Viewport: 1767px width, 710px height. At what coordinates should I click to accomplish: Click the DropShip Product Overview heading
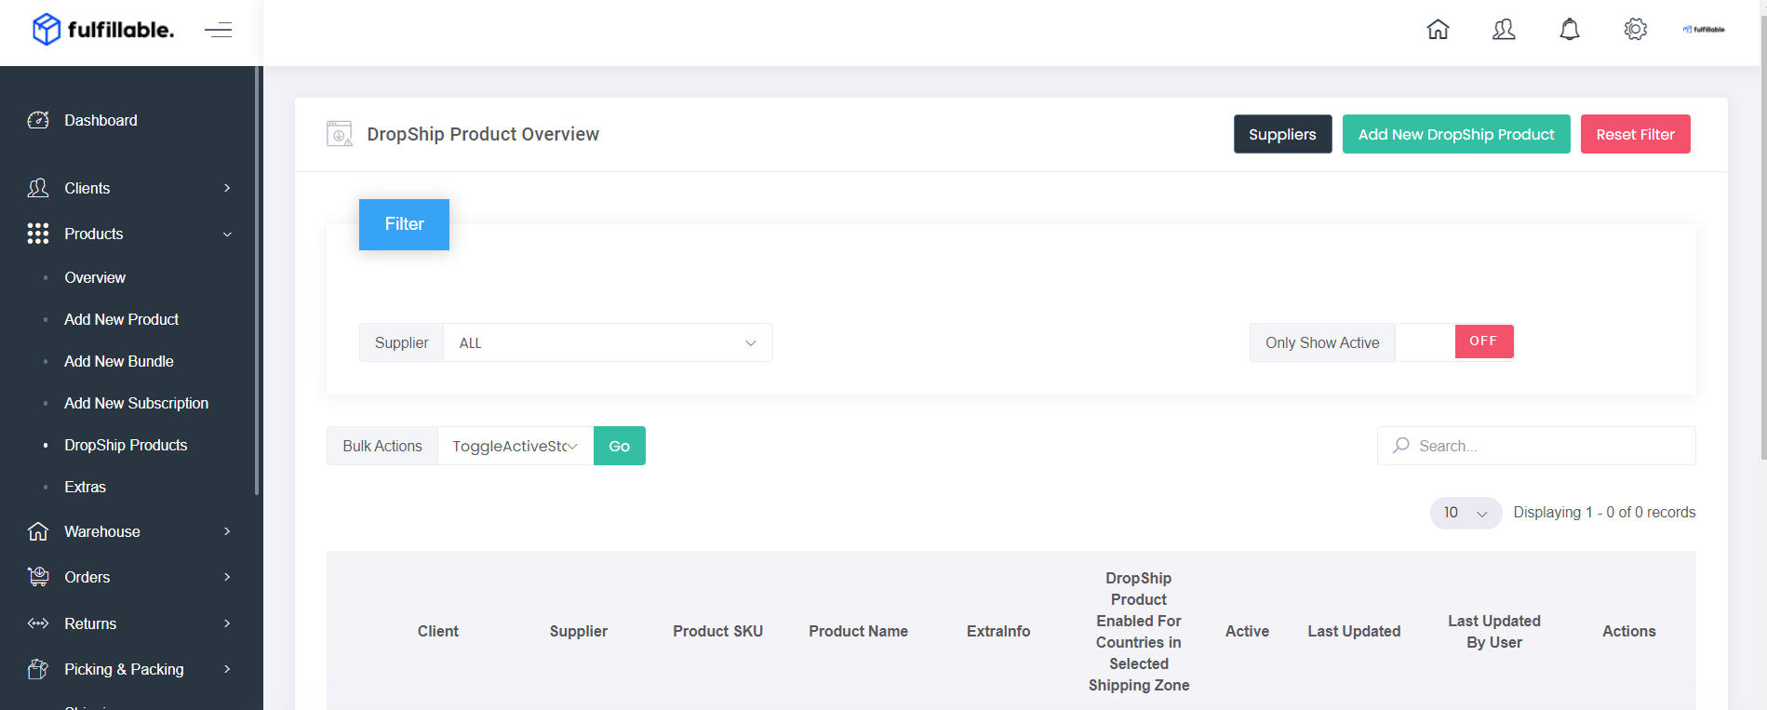click(483, 134)
